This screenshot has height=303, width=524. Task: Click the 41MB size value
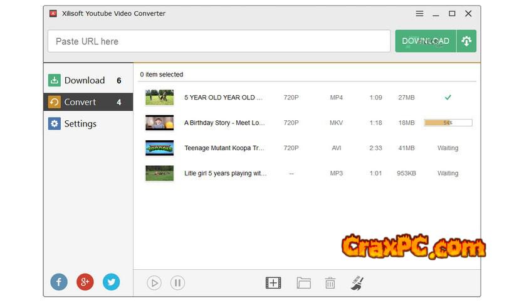click(406, 148)
